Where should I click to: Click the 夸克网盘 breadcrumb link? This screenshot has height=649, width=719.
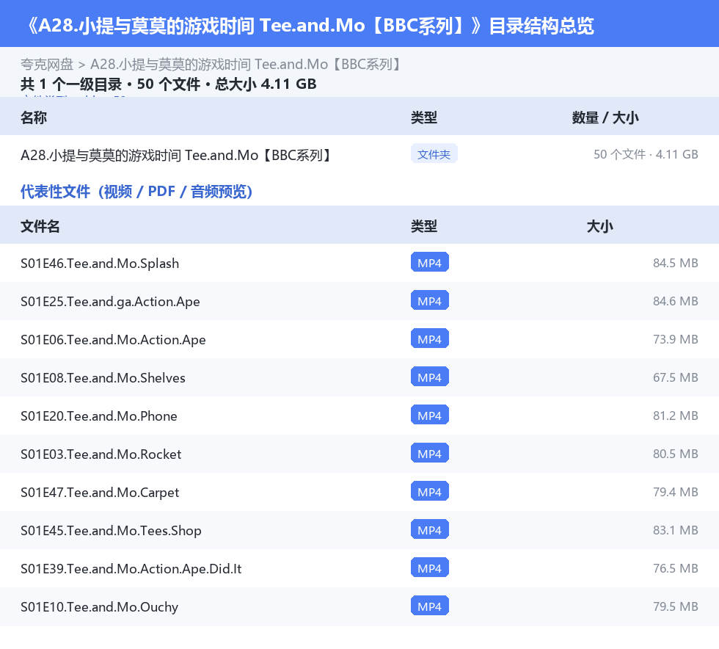point(47,65)
